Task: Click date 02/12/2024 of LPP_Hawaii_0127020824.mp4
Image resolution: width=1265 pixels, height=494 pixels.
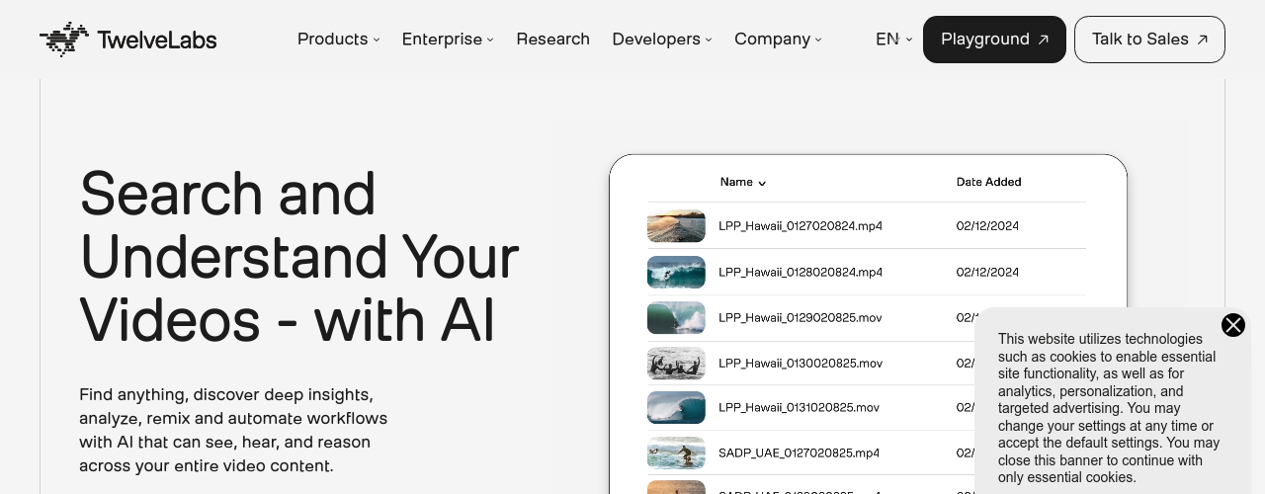Action: 987,226
